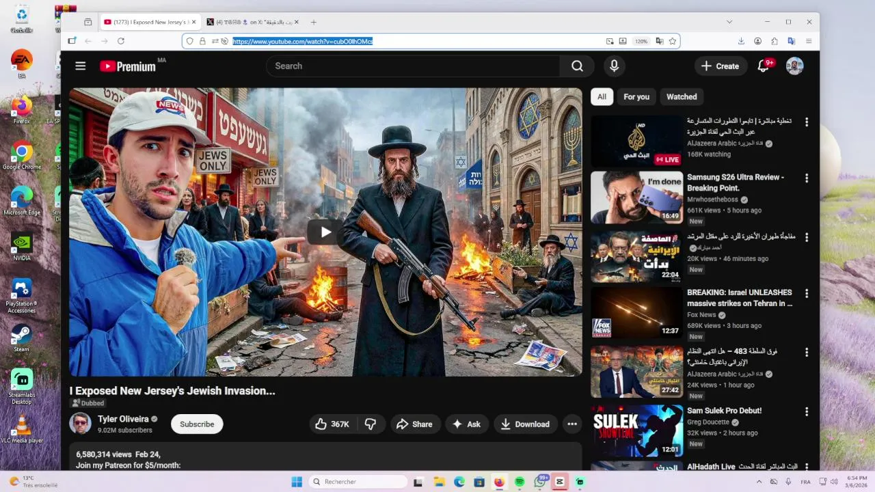Open Steam desktop shortcut
Image resolution: width=875 pixels, height=492 pixels.
click(21, 338)
